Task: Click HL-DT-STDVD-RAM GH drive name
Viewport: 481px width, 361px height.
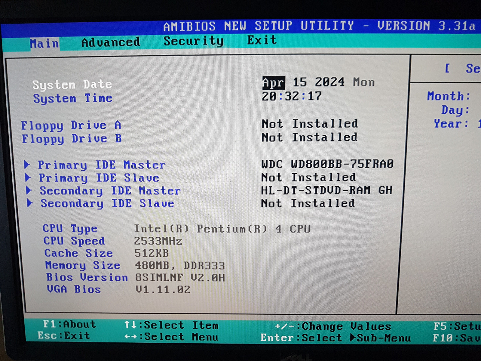Action: click(x=326, y=190)
